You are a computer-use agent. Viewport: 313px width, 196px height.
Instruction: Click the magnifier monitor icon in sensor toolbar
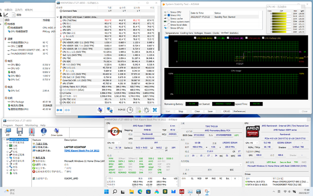click(x=100, y=110)
